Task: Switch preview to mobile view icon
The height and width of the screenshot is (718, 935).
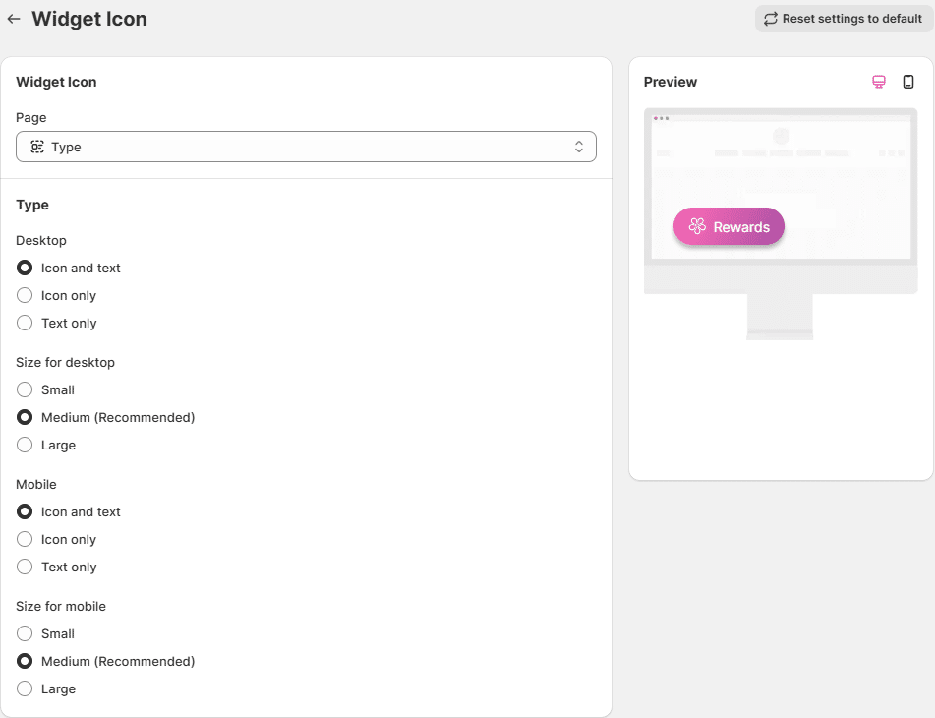Action: click(908, 82)
